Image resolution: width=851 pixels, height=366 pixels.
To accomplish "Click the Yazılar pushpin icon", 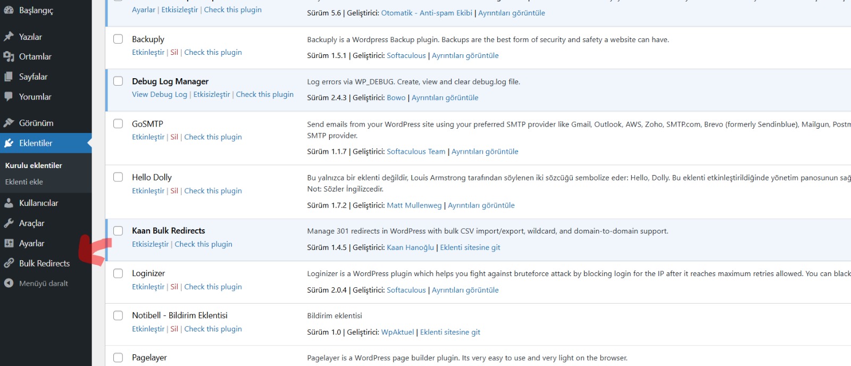I will click(x=9, y=37).
